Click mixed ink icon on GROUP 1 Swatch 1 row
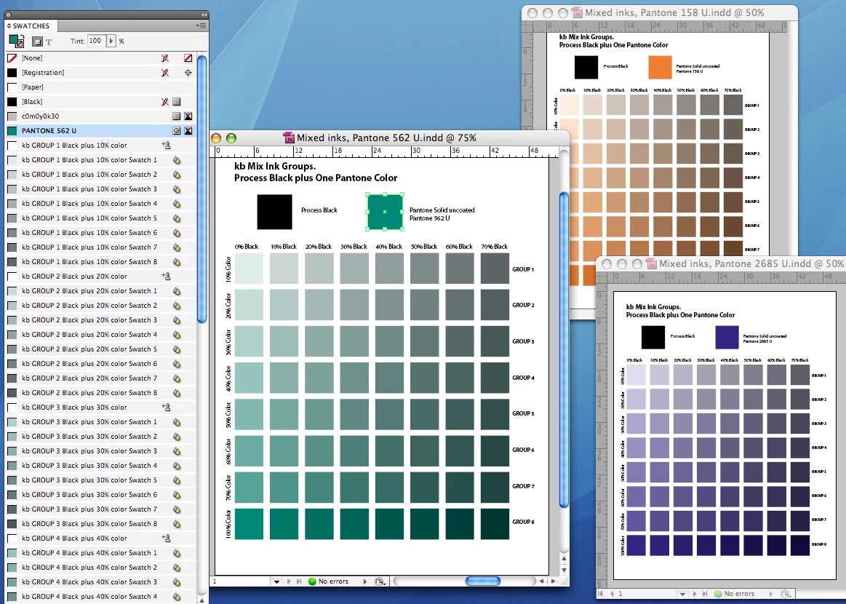 tap(177, 160)
